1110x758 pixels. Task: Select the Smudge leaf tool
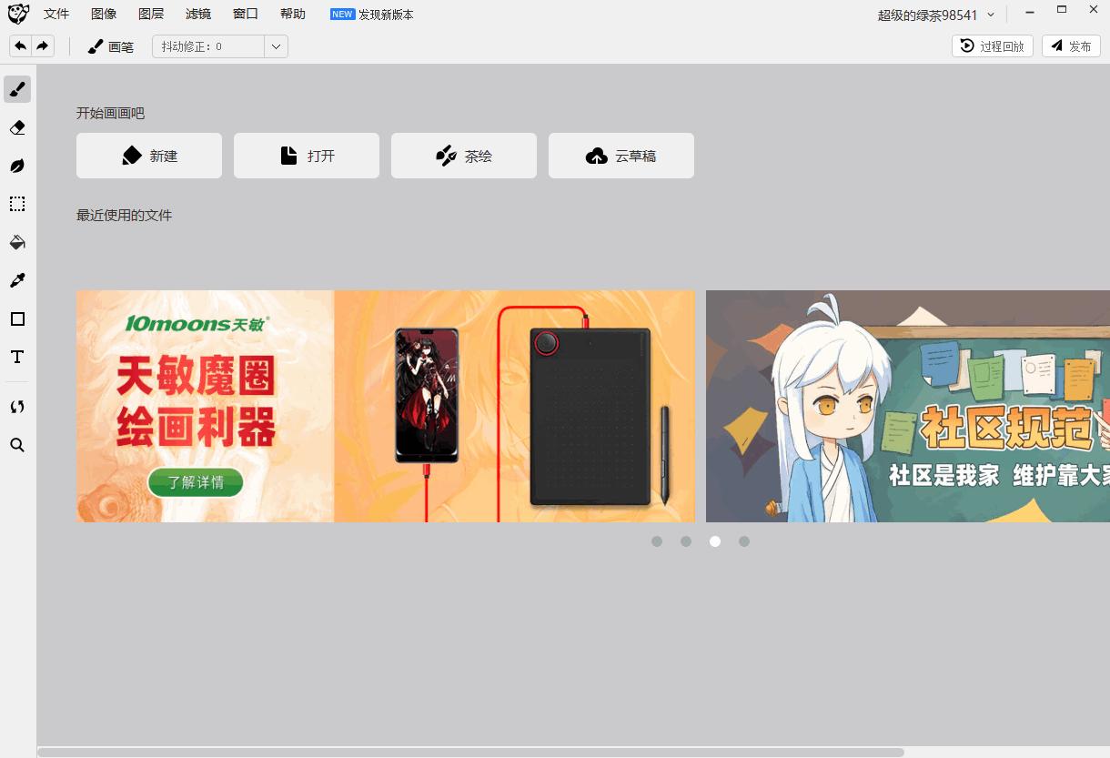click(x=17, y=166)
